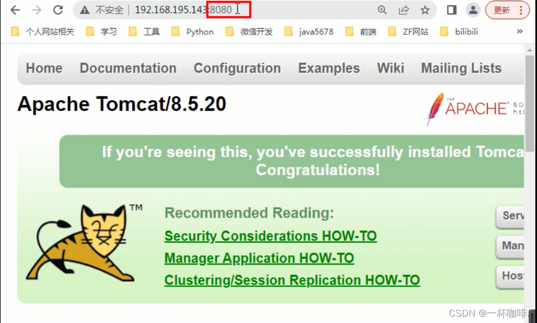Click the not-secure warning triangle icon

[x=84, y=10]
